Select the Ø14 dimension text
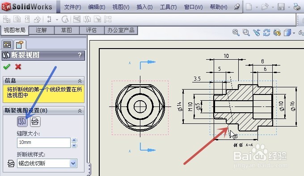304x176 pixels. 180,106
